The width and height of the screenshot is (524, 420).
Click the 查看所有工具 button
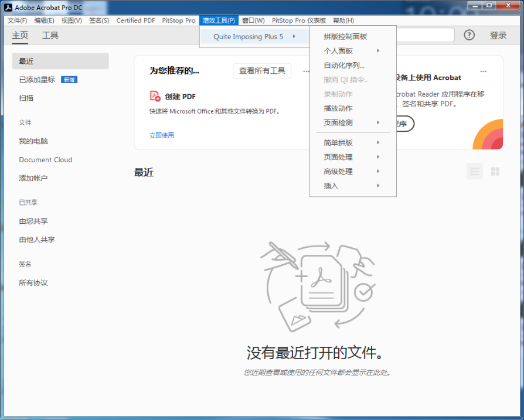262,70
